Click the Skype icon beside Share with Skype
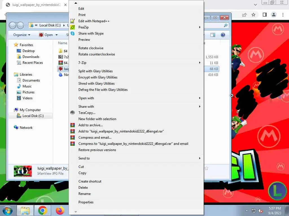Viewport: 289px width, 216px height. coord(73,33)
